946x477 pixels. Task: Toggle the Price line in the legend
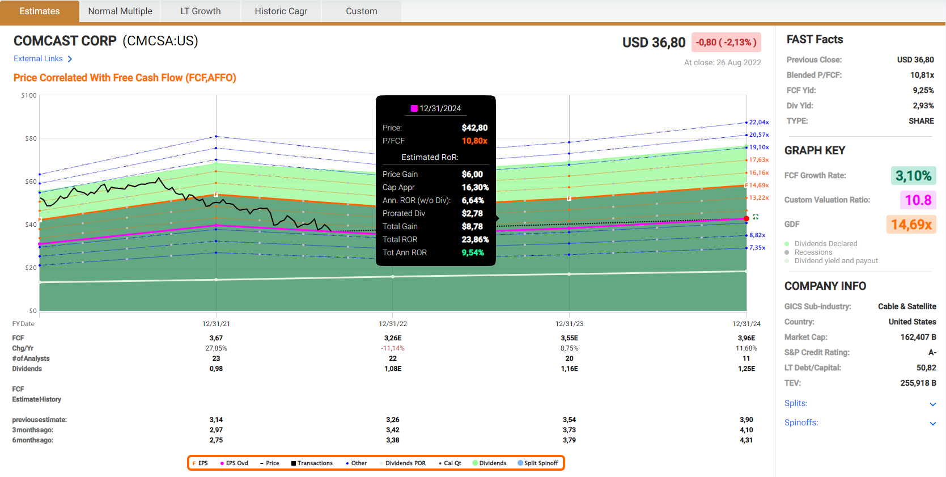click(x=269, y=463)
